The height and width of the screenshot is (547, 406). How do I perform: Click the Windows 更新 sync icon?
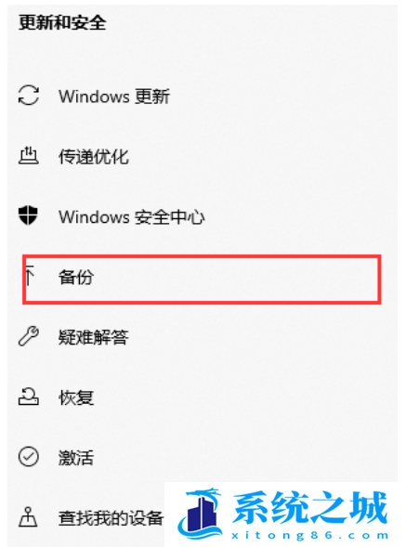tap(29, 96)
